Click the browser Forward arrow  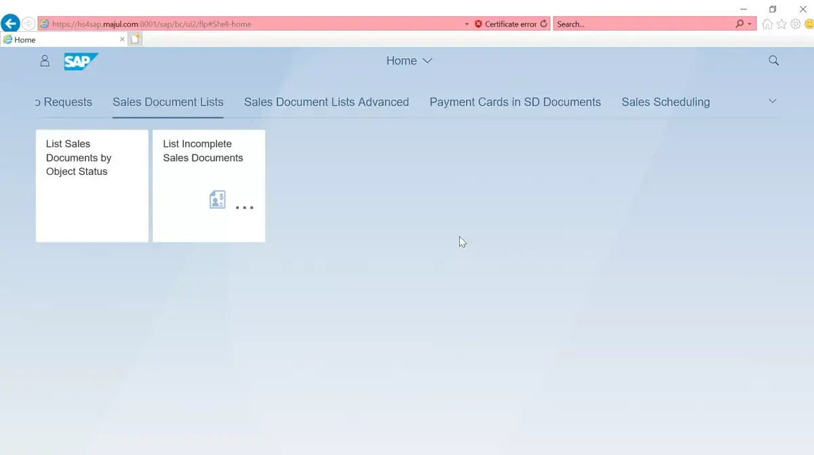tap(28, 24)
